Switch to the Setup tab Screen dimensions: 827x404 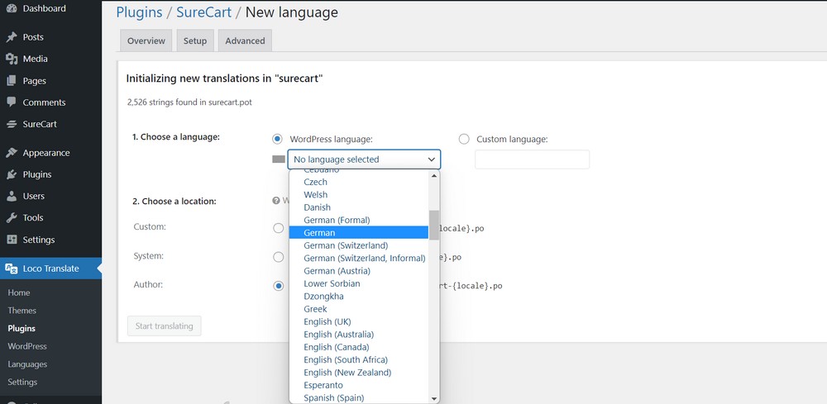tap(195, 40)
